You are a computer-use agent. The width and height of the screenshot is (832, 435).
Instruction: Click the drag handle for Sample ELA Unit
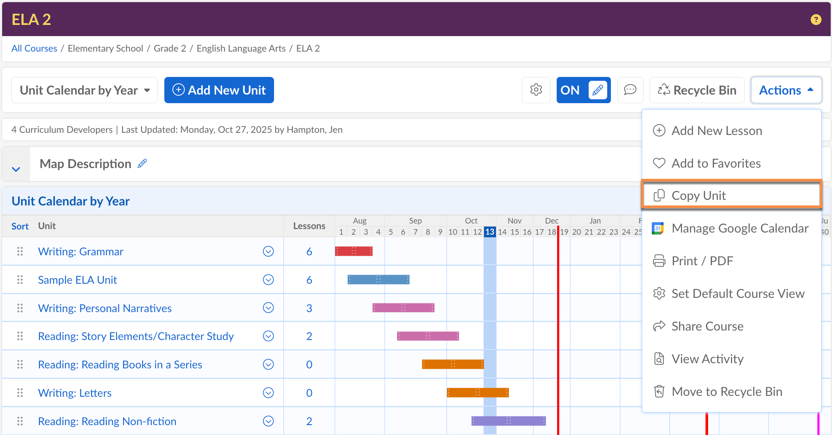click(x=20, y=280)
